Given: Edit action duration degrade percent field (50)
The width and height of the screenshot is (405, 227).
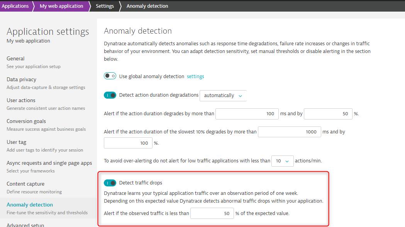Looking at the screenshot, I should point(328,114).
